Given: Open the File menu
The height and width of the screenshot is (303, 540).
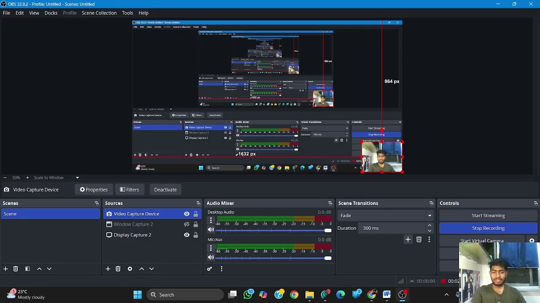Looking at the screenshot, I should (6, 13).
